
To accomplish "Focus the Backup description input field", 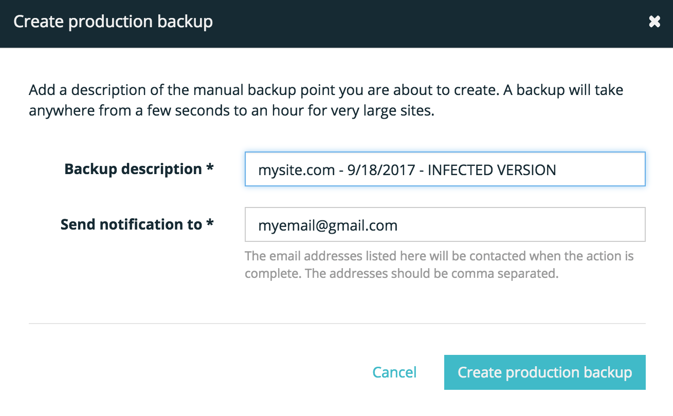I will pyautogui.click(x=596, y=169).
